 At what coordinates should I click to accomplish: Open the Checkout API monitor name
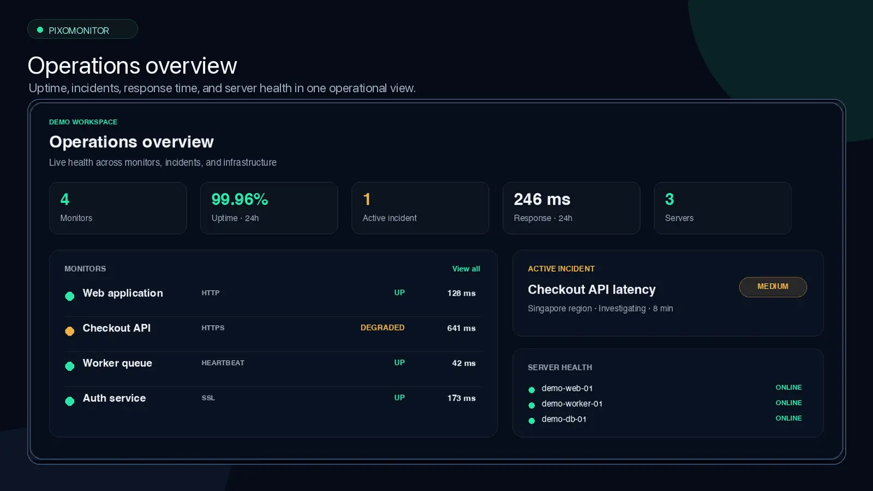tap(117, 328)
